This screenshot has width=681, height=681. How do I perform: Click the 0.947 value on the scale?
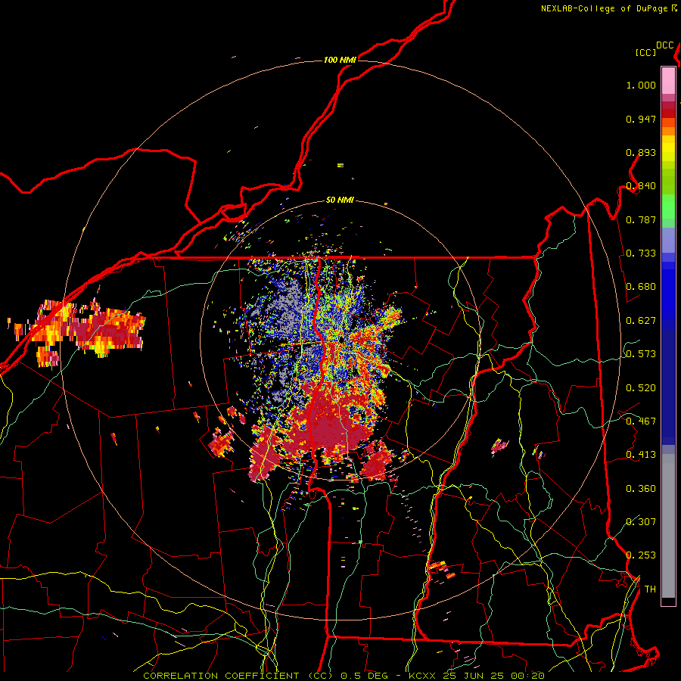point(641,119)
